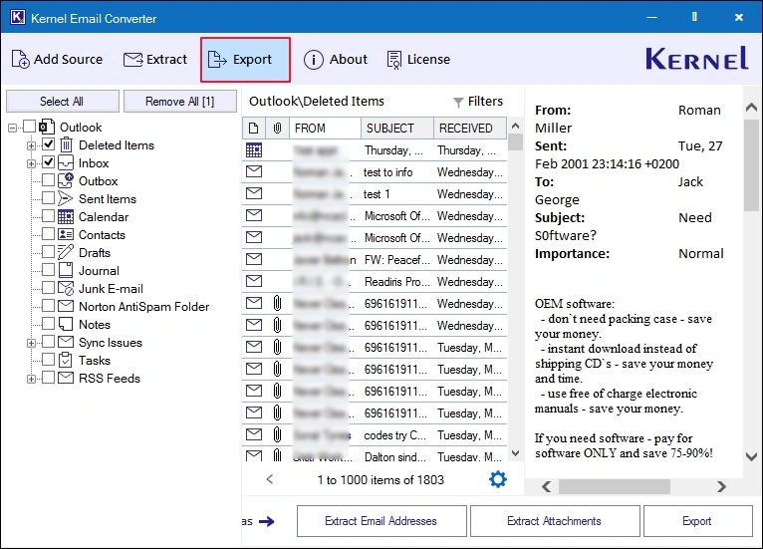
Task: Click the preview vertical scrollbar thumb
Action: pos(751,165)
